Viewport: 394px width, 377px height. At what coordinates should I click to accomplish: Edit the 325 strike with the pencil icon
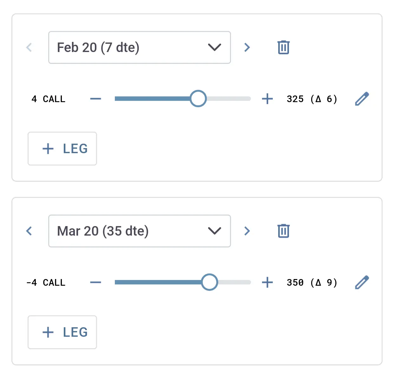361,99
